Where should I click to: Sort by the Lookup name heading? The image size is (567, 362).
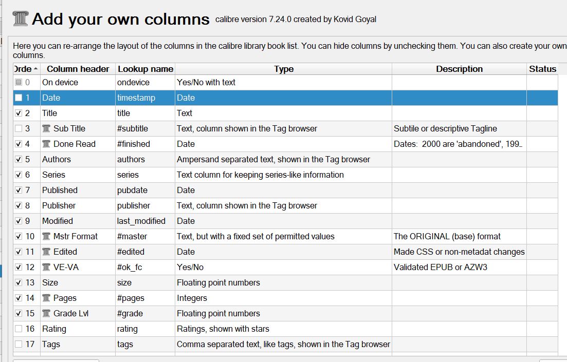click(145, 69)
